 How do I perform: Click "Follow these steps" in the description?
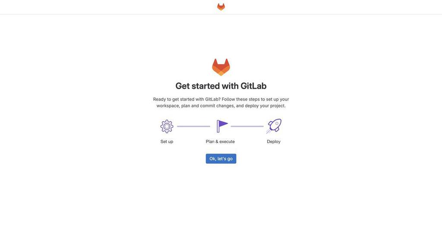coord(240,99)
